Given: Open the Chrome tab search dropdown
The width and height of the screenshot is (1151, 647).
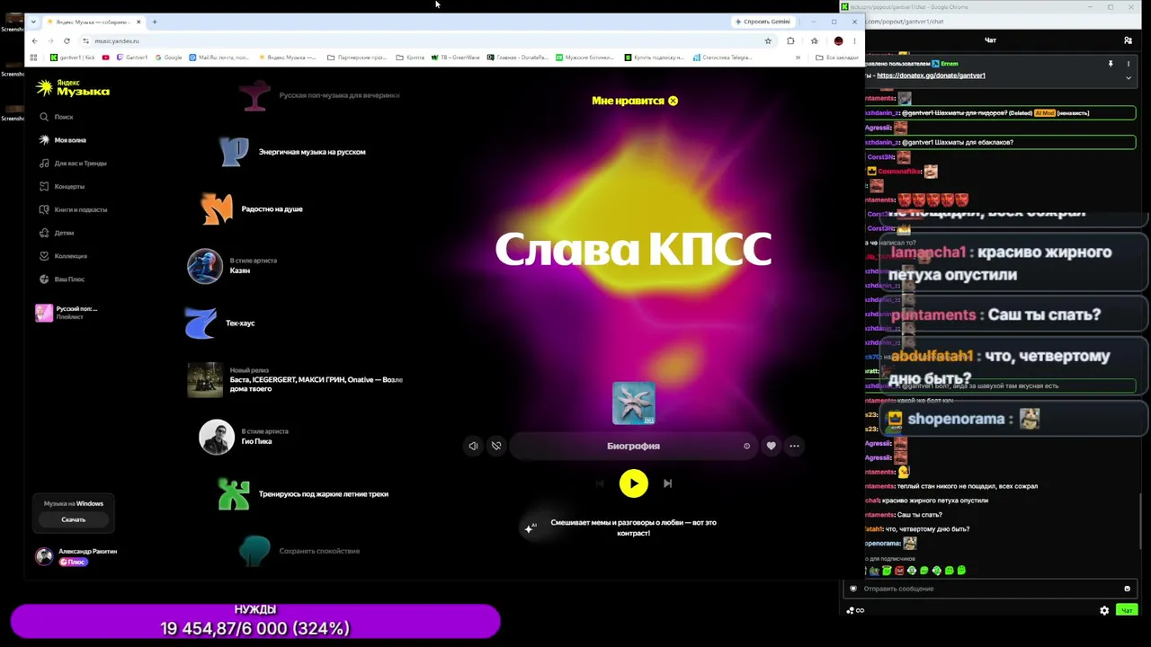Looking at the screenshot, I should pos(33,22).
